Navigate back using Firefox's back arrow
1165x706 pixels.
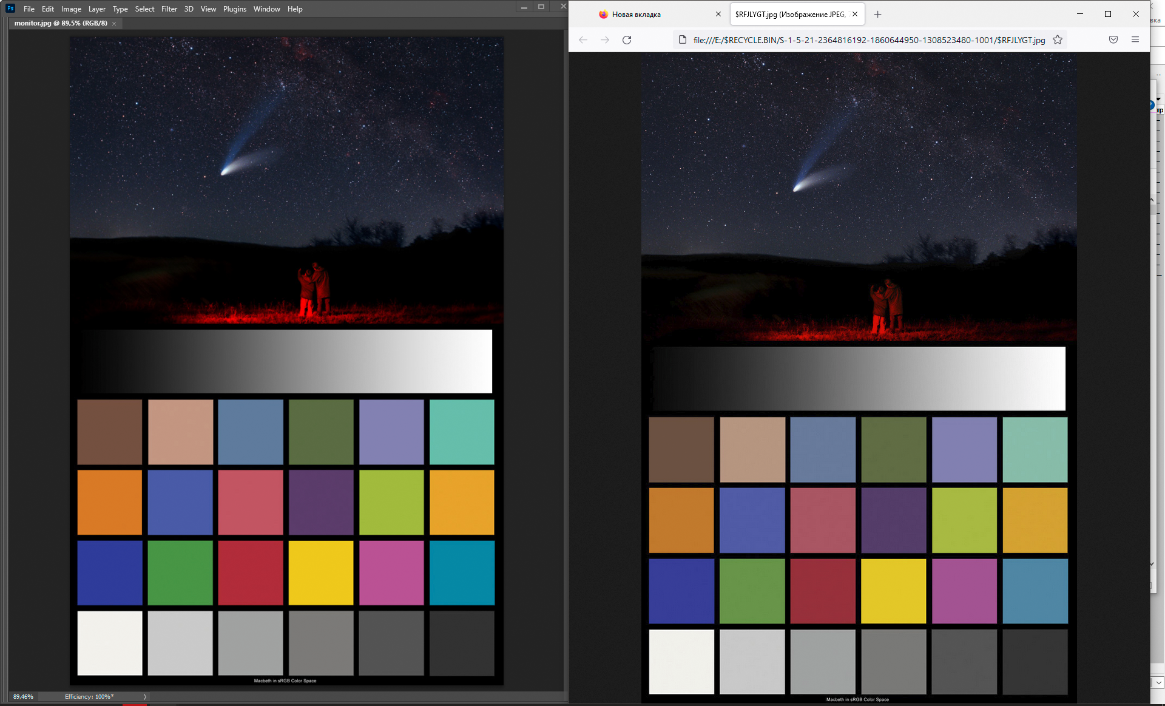(582, 39)
